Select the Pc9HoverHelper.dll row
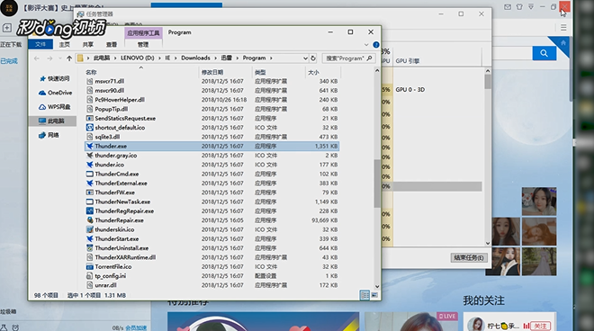This screenshot has width=594, height=331. click(212, 100)
